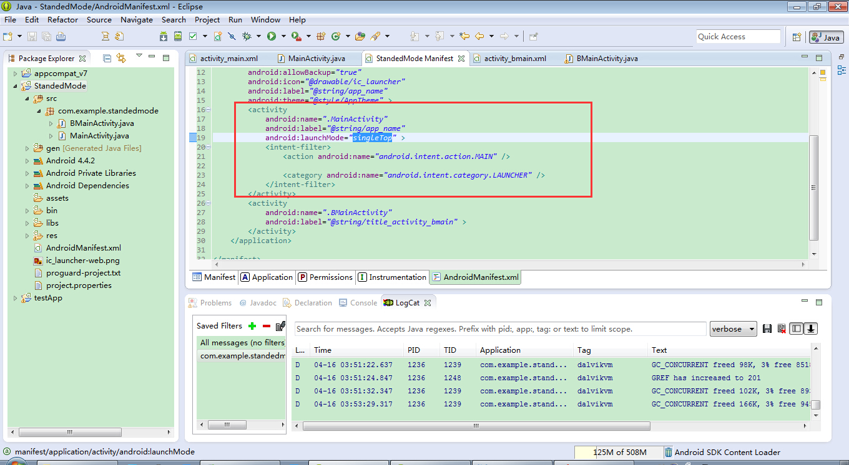Image resolution: width=849 pixels, height=465 pixels.
Task: Switch to the activity_bmain.xml editor tab
Action: (x=515, y=59)
